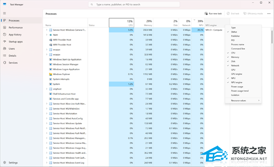Expand the Paint process group
The image size is (274, 167).
47,35
